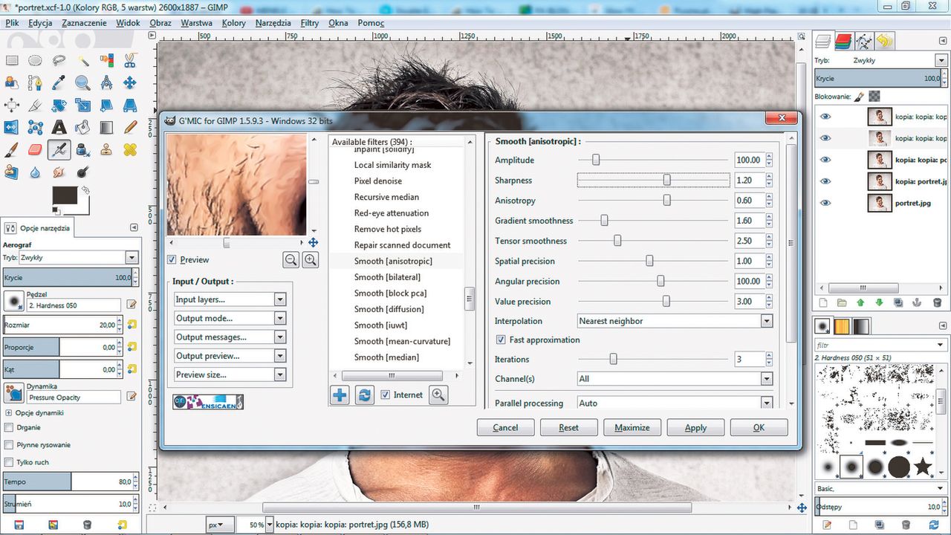The width and height of the screenshot is (951, 535).
Task: Toggle lock pixels next to Blokowanie
Action: [858, 97]
